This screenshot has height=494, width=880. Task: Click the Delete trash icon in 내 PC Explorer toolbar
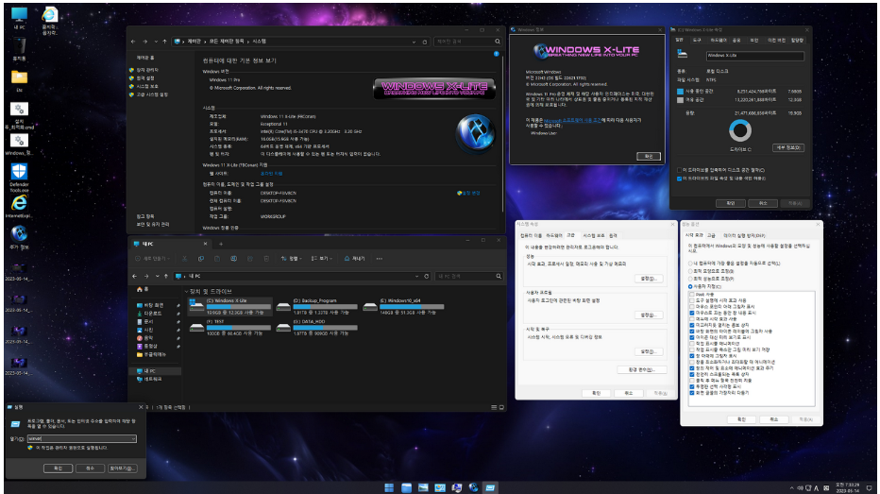[266, 259]
